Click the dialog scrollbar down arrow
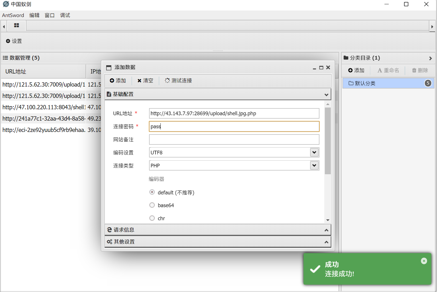This screenshot has height=292, width=437. (328, 220)
